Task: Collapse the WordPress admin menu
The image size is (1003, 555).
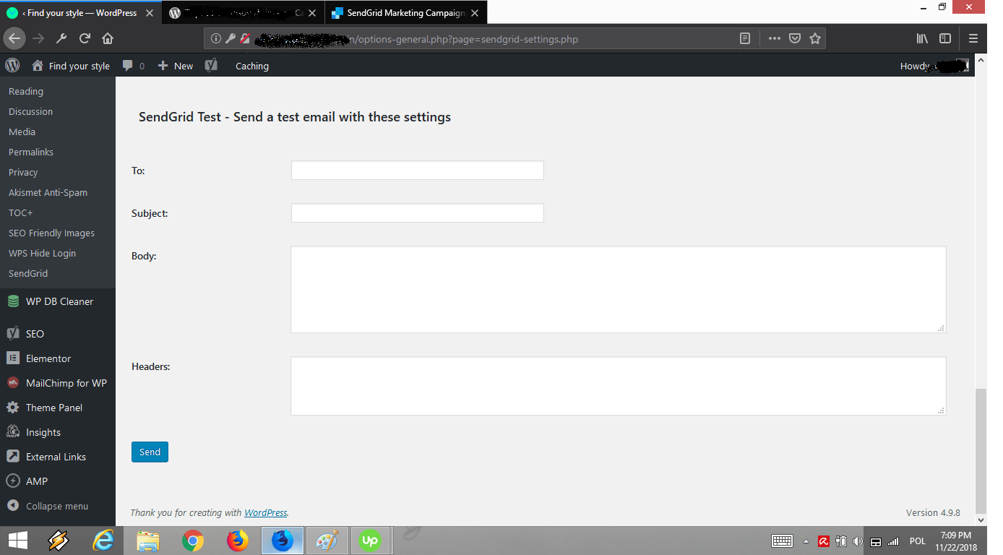Action: (58, 506)
